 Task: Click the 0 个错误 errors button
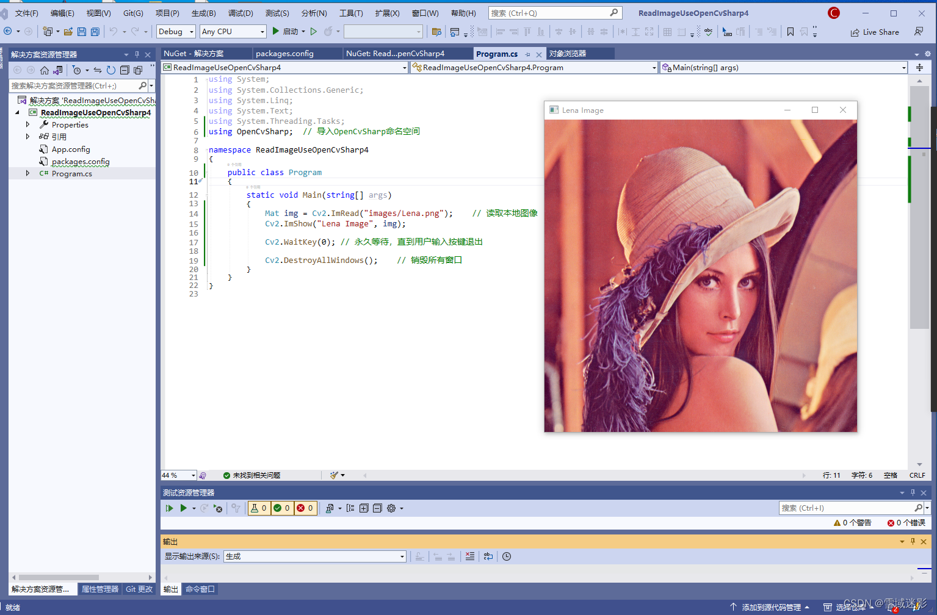pos(906,523)
